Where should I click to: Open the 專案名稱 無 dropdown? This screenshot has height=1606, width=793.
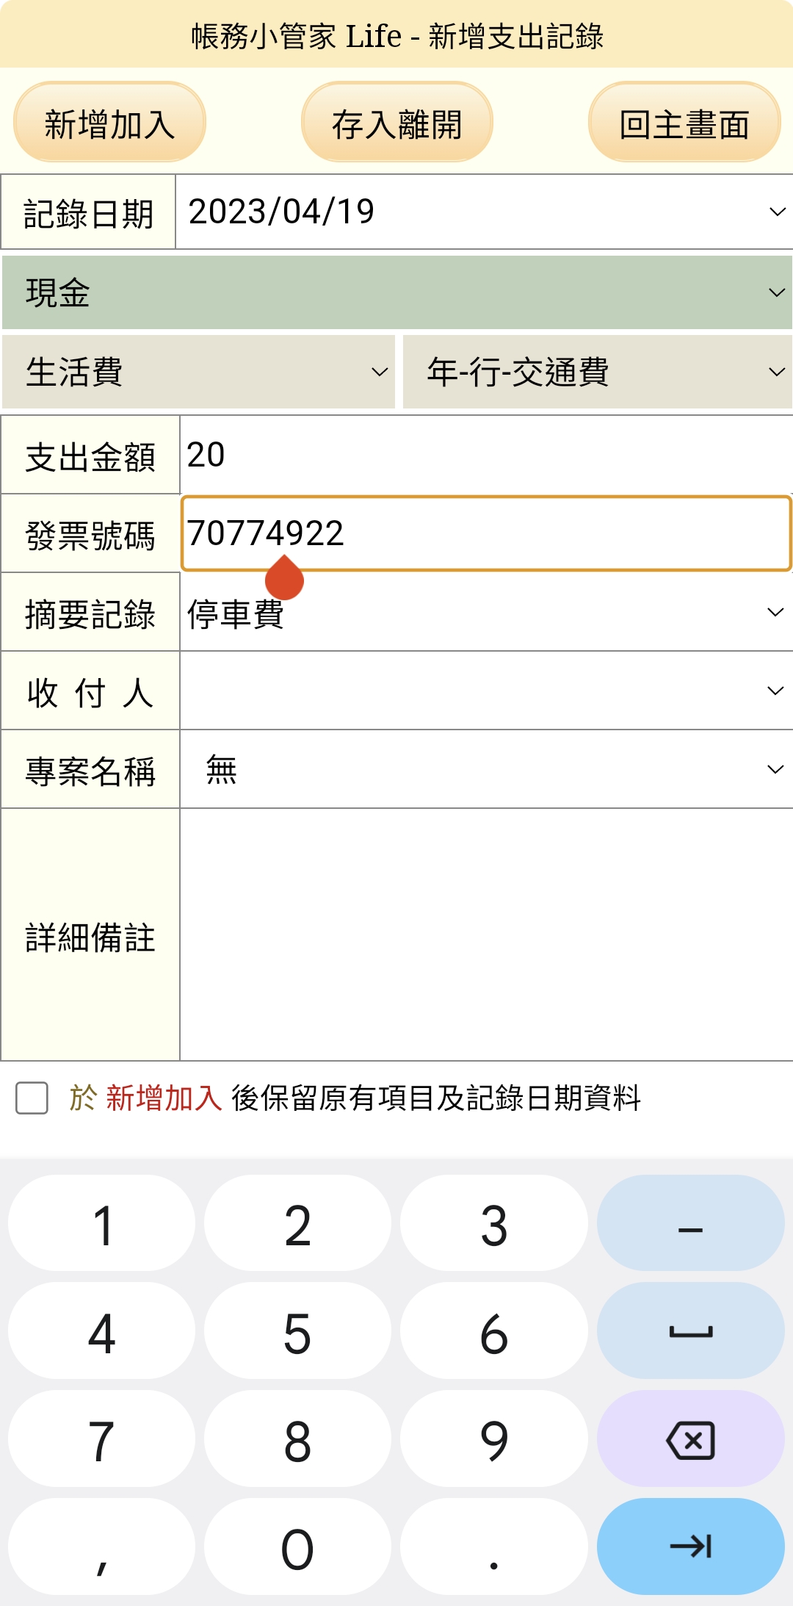[x=486, y=769]
